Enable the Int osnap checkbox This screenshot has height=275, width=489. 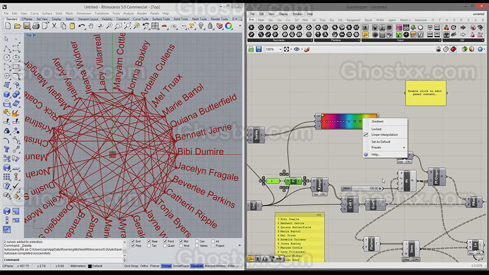pyautogui.click(x=213, y=241)
